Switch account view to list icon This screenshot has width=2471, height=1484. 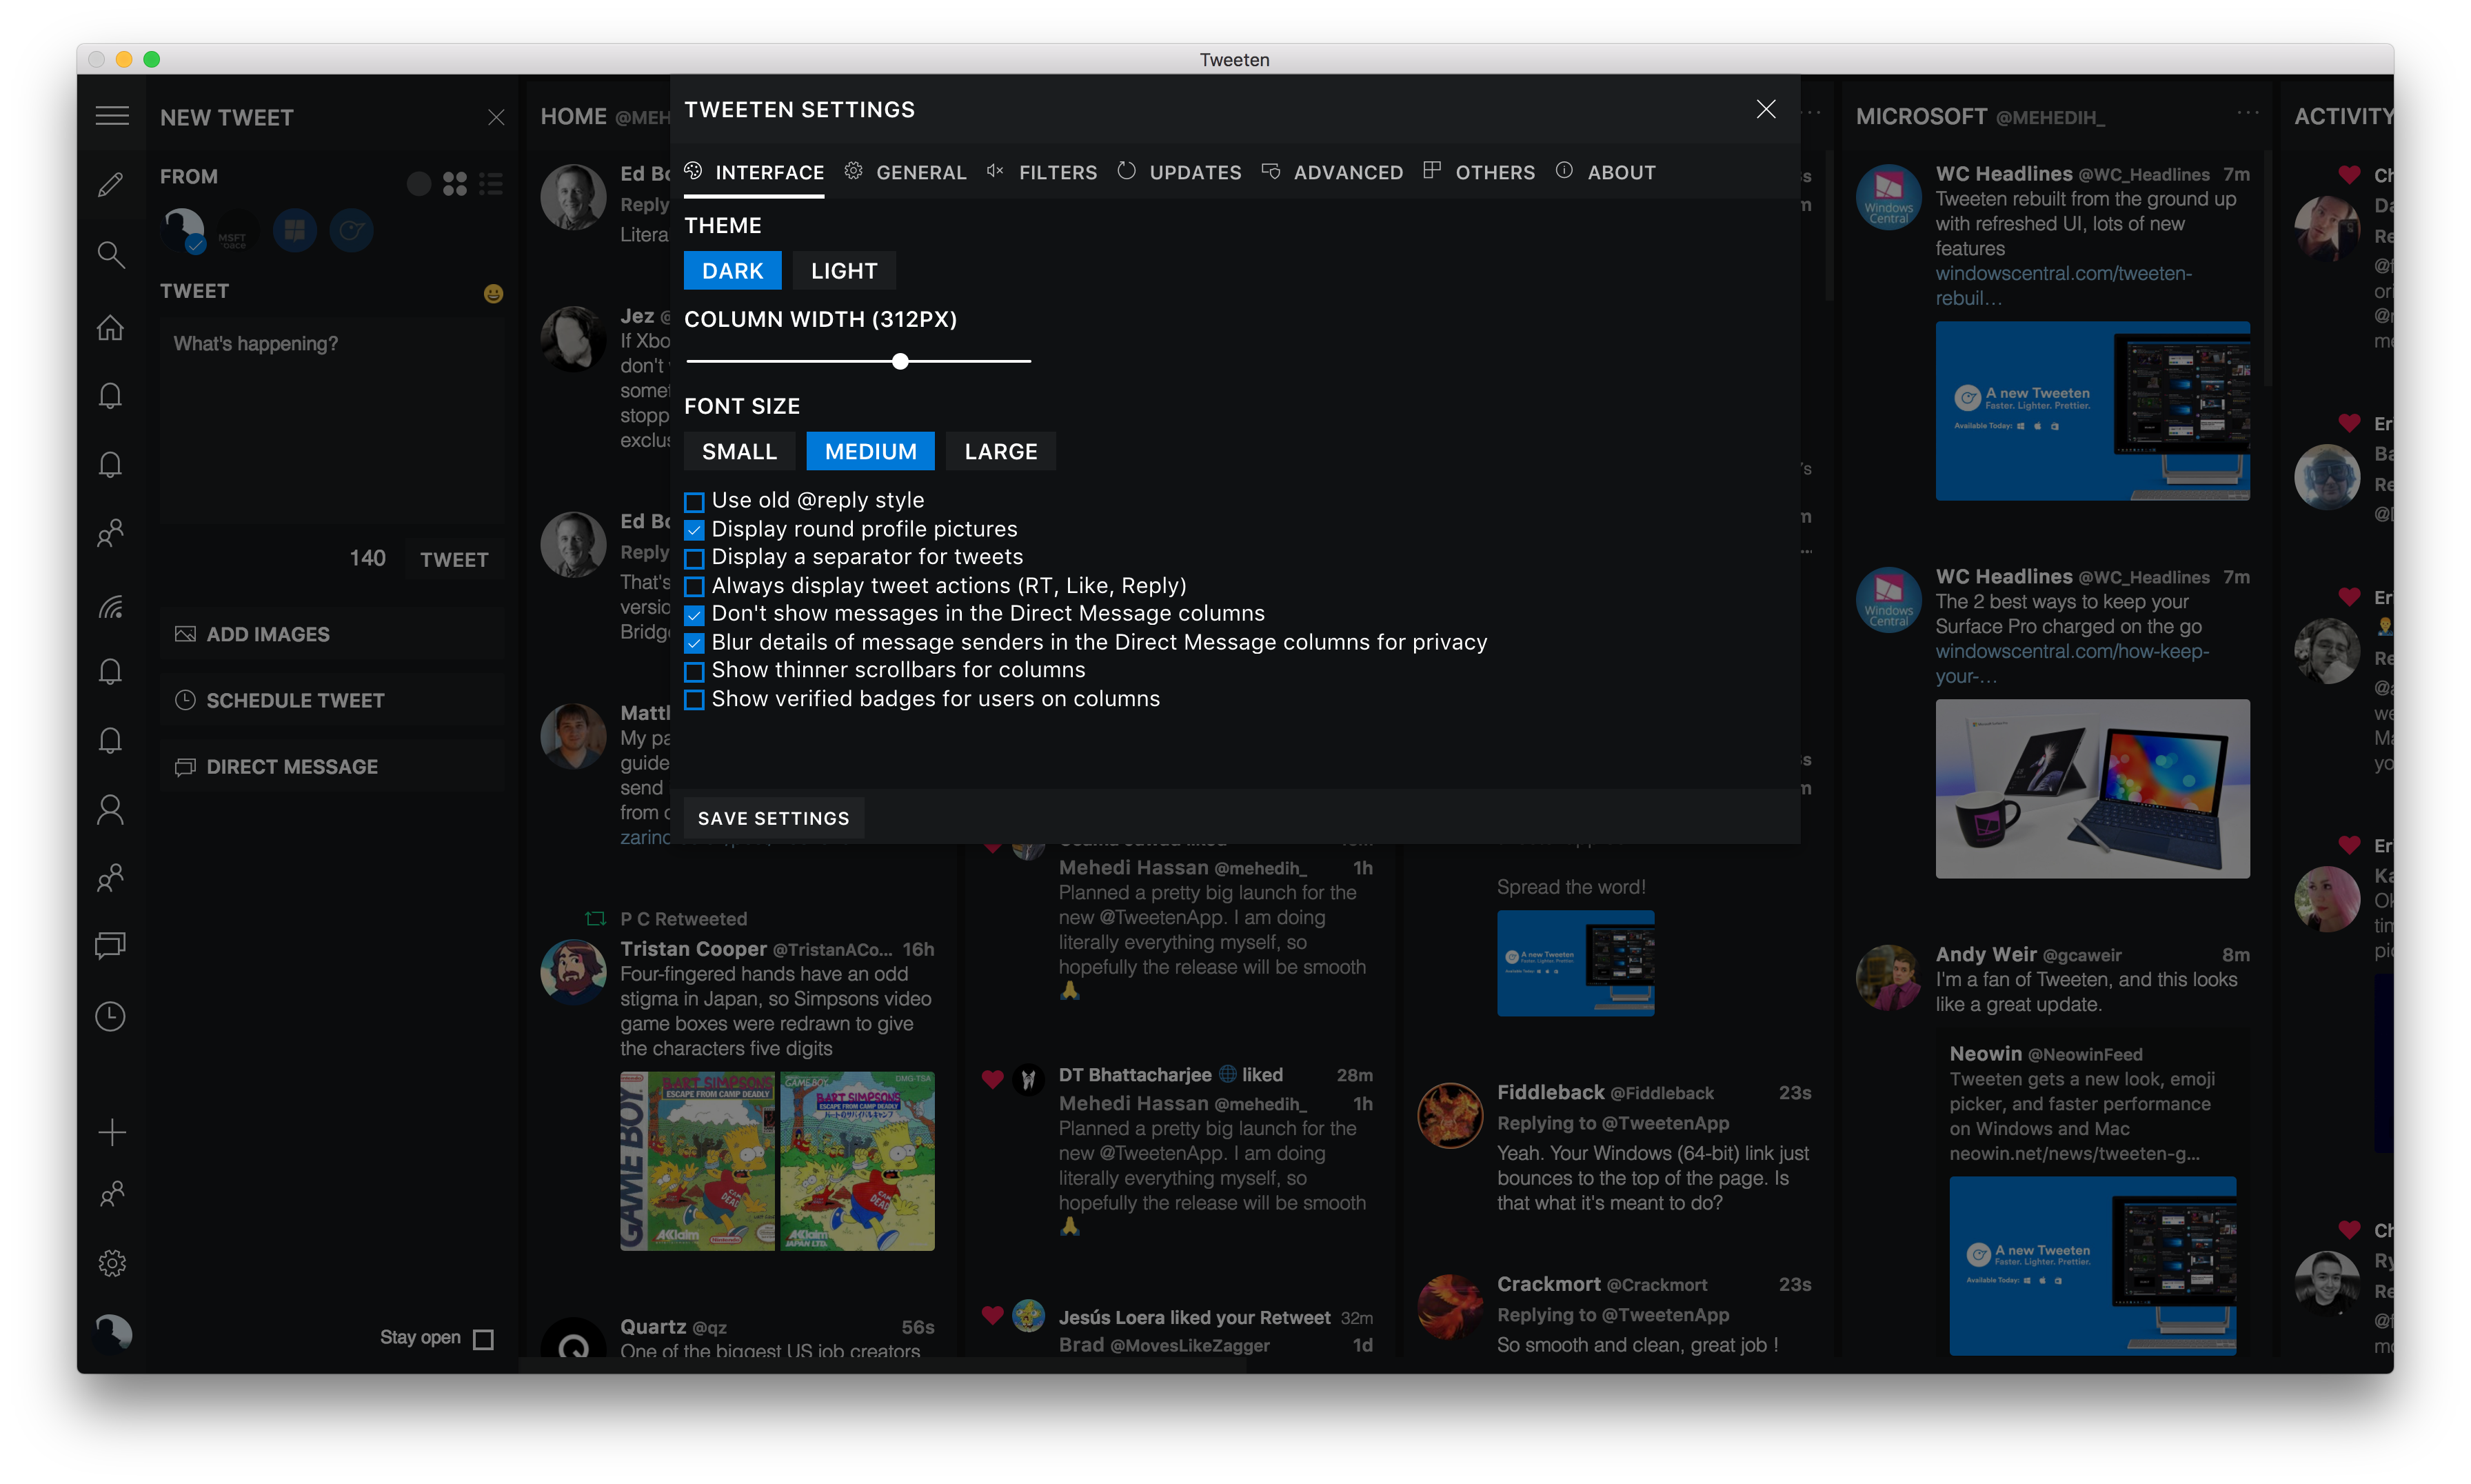(x=491, y=184)
